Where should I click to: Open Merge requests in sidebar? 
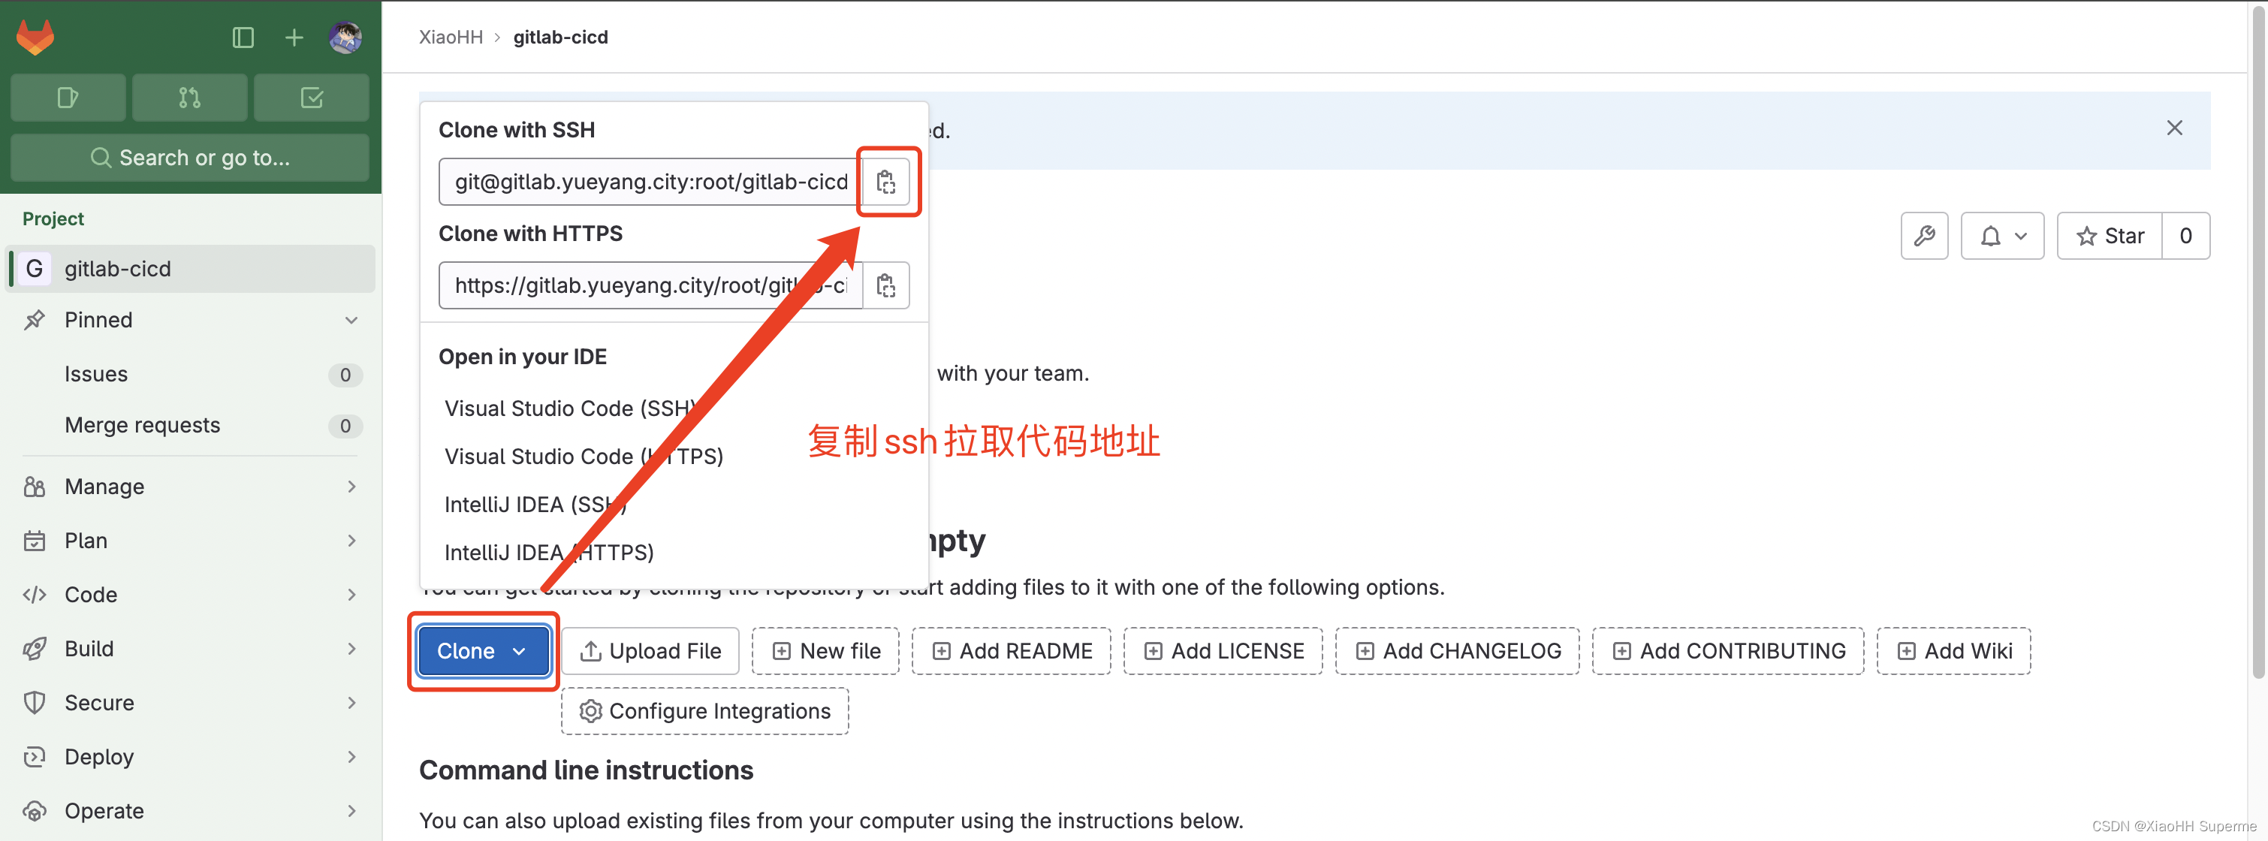[x=143, y=425]
